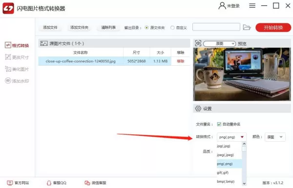Select 自定义 output radio button
Viewport: 293px width, 188px height.
172,28
